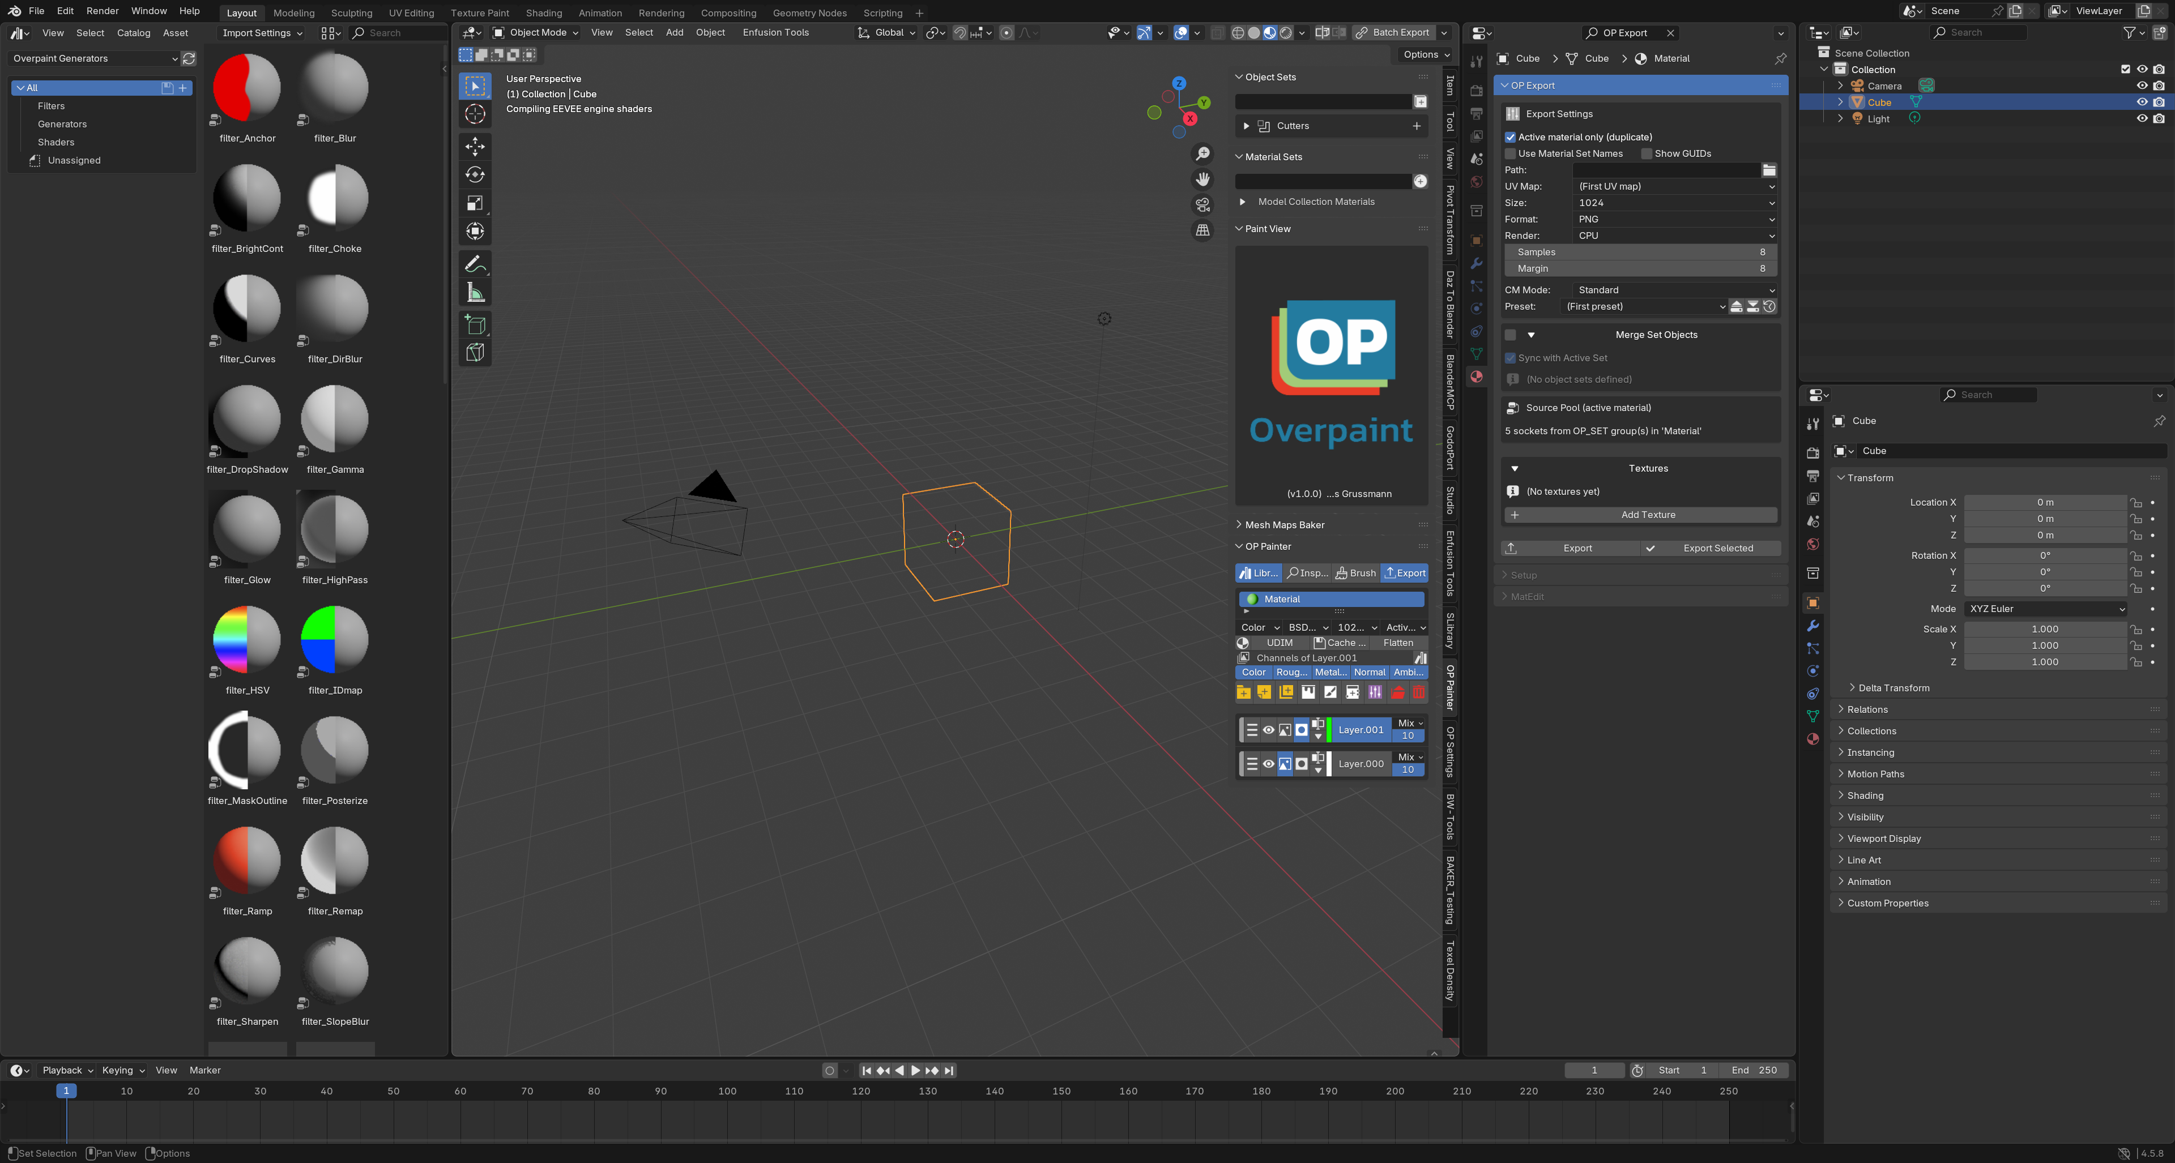
Task: Refresh the Overpaint Generators asset library
Action: [x=189, y=58]
